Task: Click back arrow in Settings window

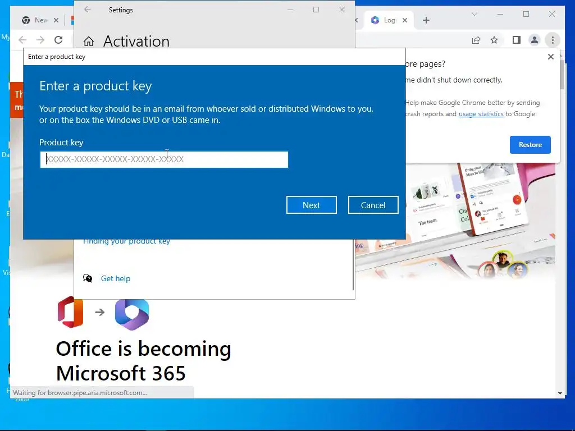Action: 87,10
